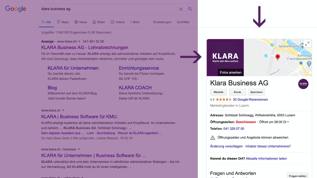317x178 pixels.
Task: Open KLARA | Business Software für KMU. result
Action: 80,117
